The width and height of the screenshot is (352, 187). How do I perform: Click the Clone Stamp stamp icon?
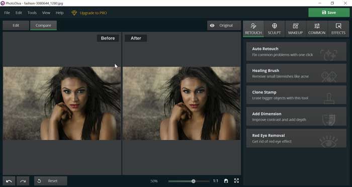(329, 99)
